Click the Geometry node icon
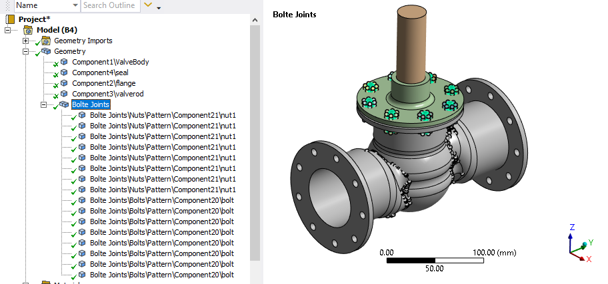This screenshot has height=284, width=608. click(x=46, y=51)
